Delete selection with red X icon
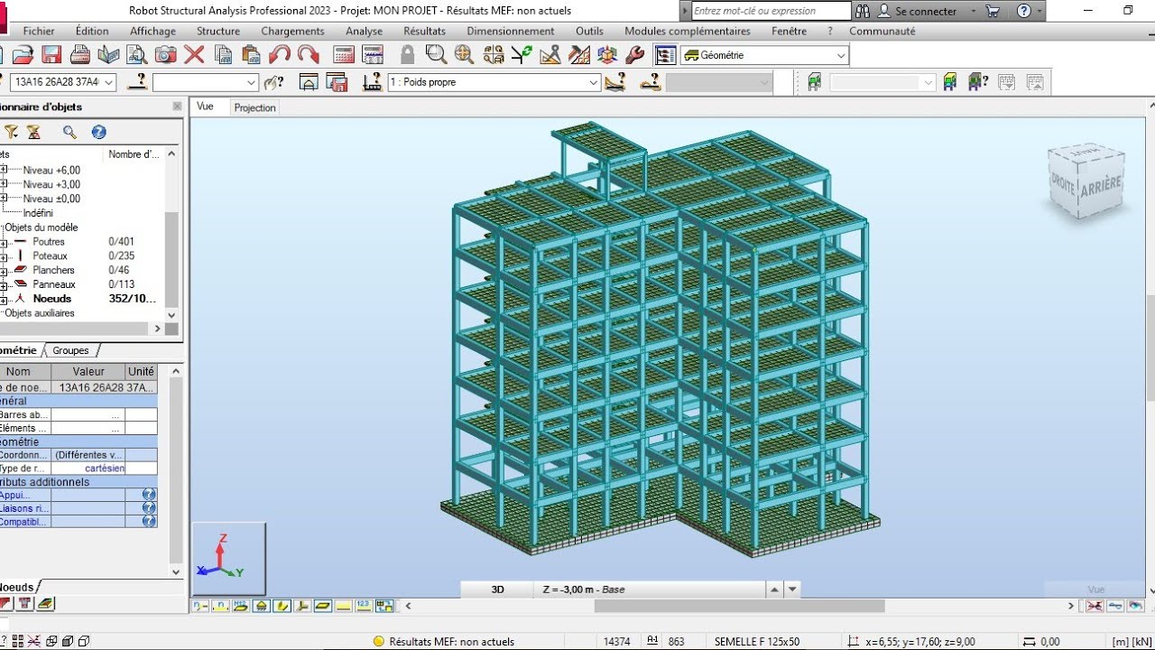Image resolution: width=1155 pixels, height=650 pixels. coord(194,54)
